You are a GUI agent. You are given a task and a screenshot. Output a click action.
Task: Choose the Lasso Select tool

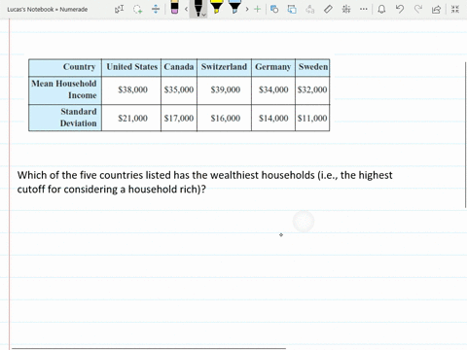tap(138, 9)
